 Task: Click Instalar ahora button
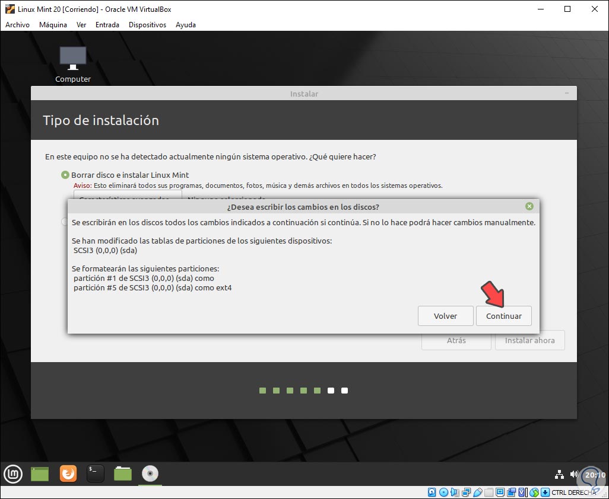[530, 340]
